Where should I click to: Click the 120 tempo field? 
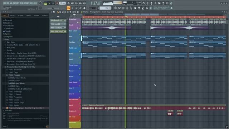pos(63,3)
